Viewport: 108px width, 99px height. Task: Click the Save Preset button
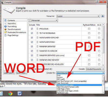22,73
